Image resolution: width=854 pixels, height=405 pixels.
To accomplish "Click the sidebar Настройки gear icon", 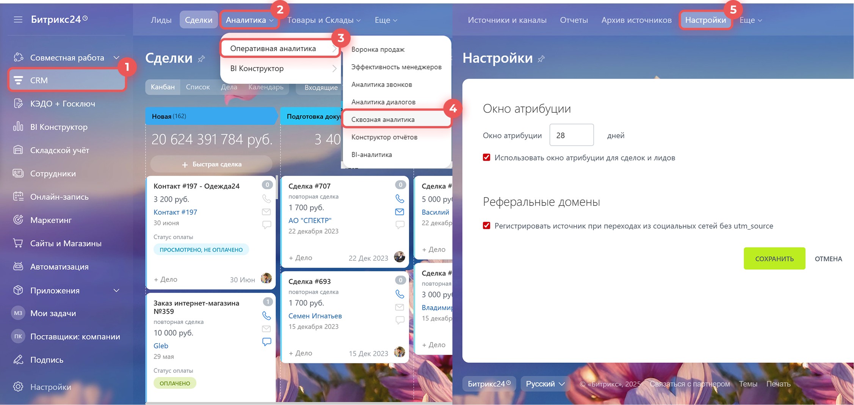I will (x=18, y=386).
